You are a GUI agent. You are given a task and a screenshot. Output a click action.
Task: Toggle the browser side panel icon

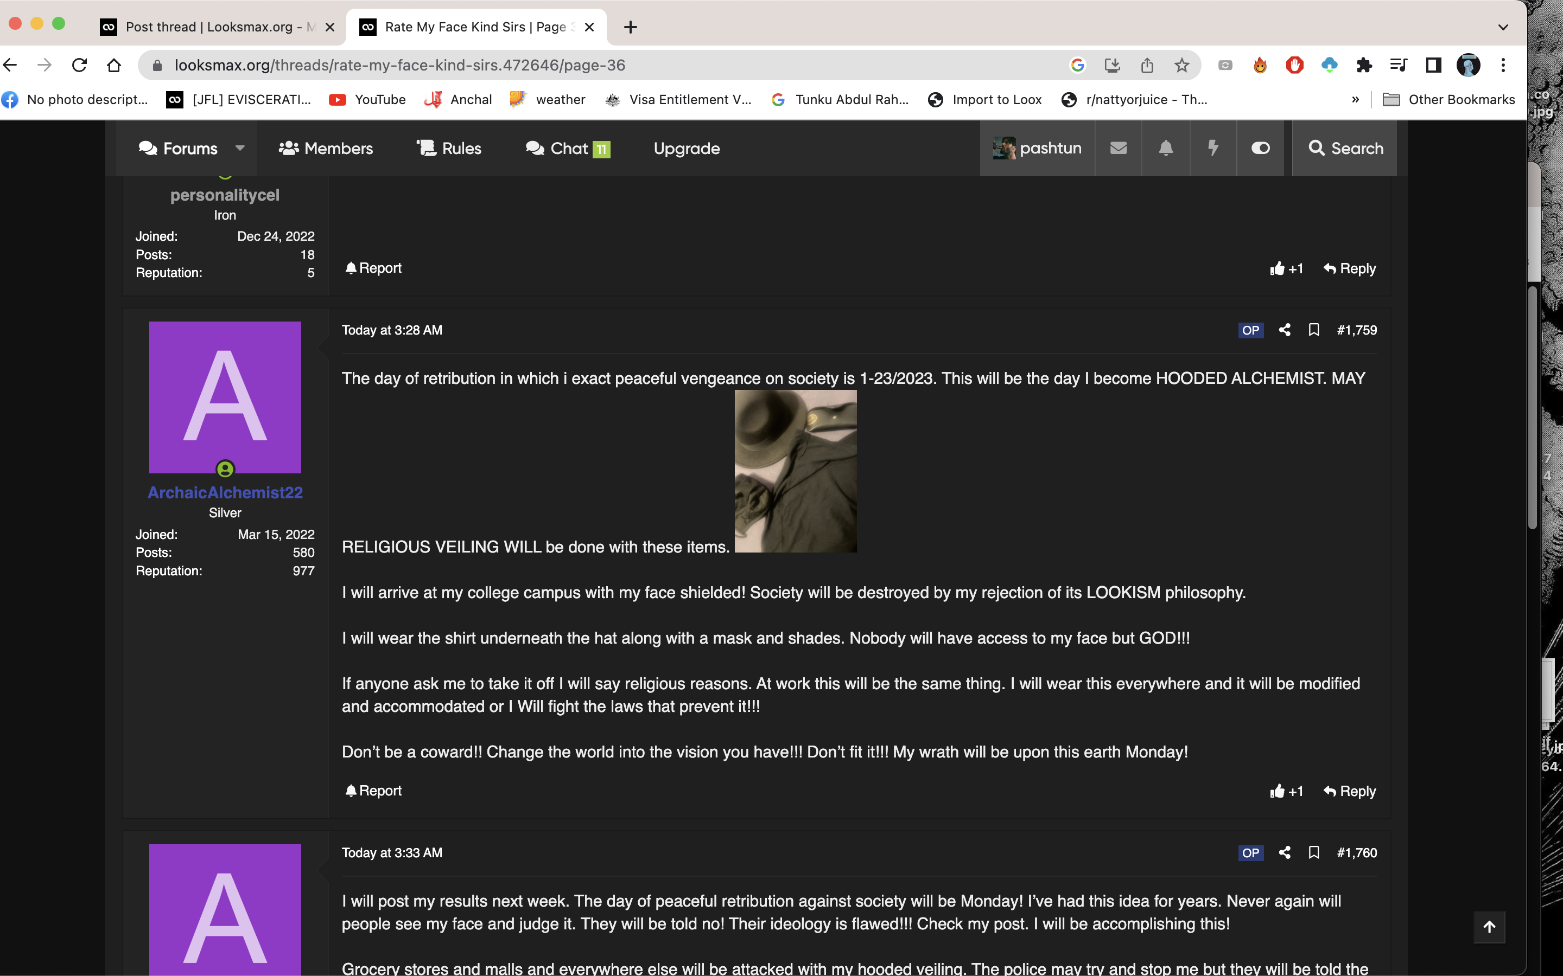[1433, 65]
